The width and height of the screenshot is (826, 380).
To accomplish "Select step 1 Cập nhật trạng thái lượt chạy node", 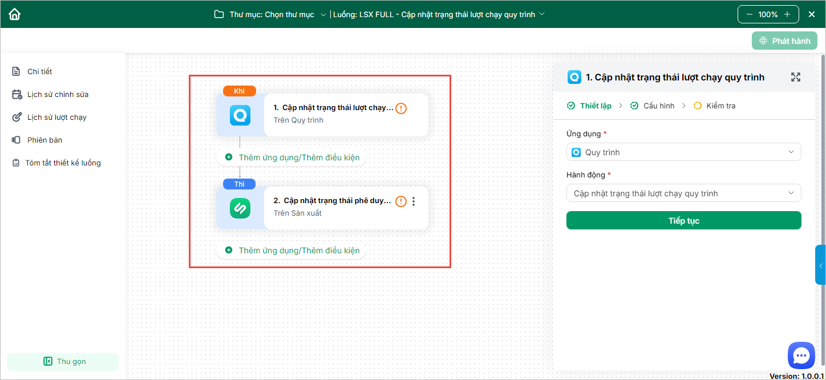I will [322, 115].
